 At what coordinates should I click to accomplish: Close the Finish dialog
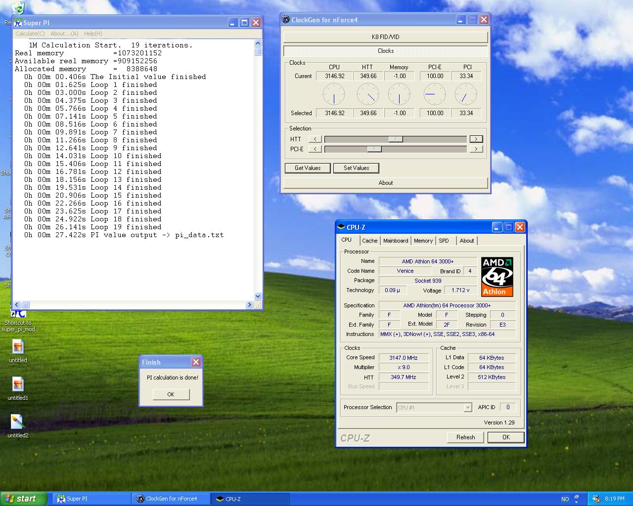point(196,362)
